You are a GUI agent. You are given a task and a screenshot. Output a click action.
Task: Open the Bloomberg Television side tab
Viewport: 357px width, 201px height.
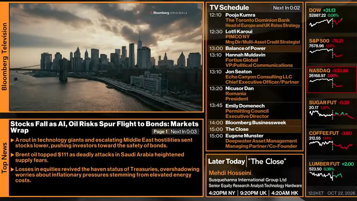click(4, 57)
